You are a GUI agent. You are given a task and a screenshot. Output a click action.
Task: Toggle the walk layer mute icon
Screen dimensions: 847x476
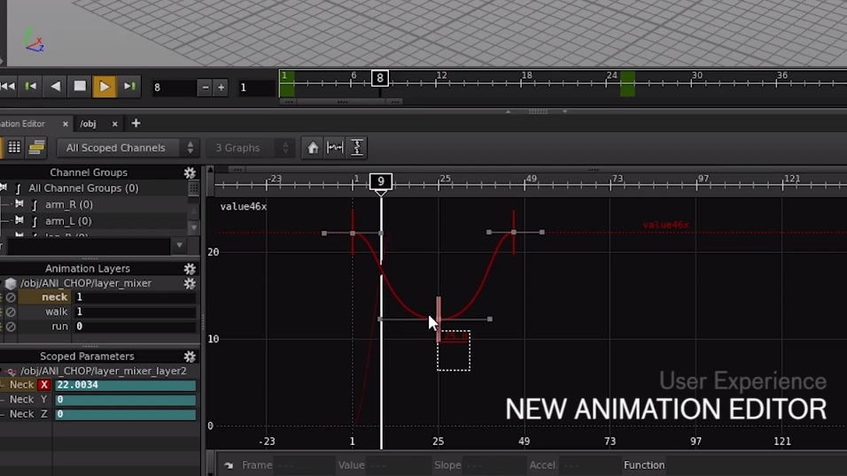11,312
